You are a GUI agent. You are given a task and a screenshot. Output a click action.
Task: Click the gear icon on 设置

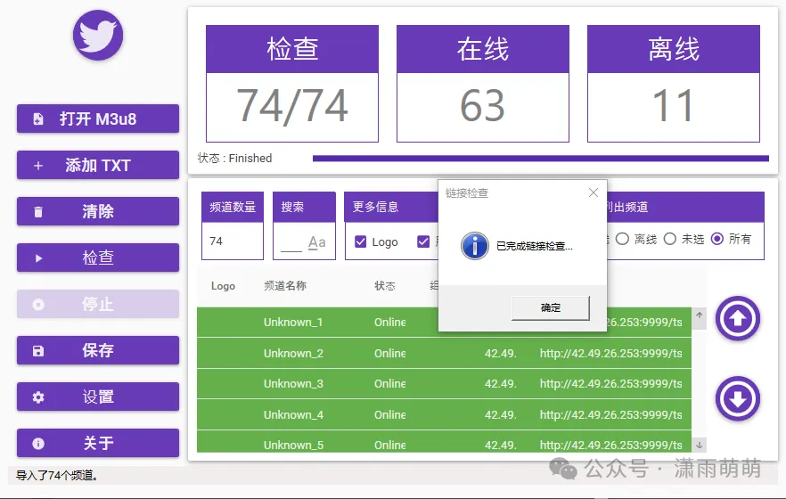click(38, 397)
